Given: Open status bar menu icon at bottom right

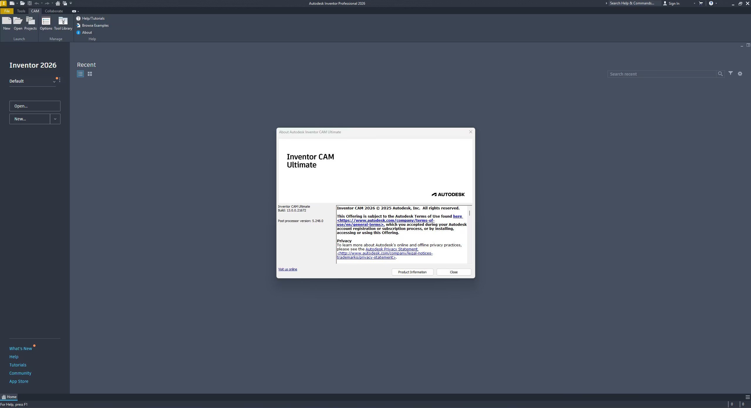Looking at the screenshot, I should [747, 397].
